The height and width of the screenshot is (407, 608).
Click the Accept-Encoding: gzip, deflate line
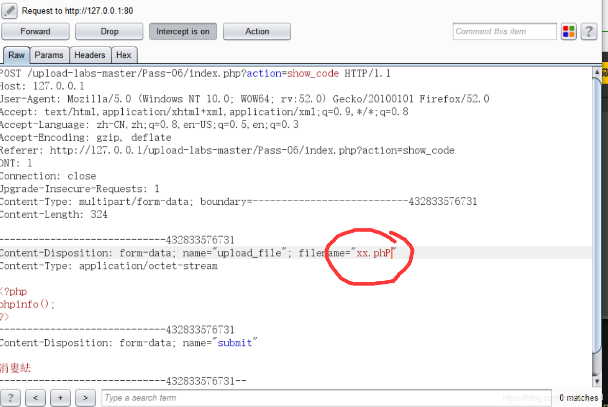coord(86,137)
